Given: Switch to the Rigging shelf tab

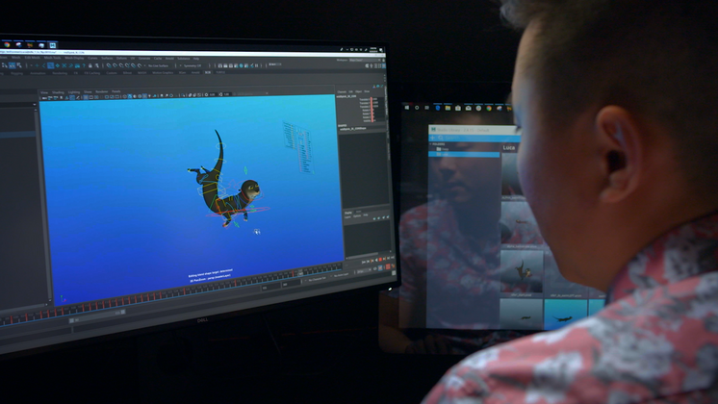Looking at the screenshot, I should click(16, 73).
